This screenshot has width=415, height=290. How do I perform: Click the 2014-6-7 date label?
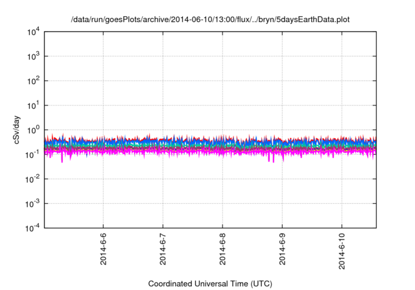coord(163,249)
